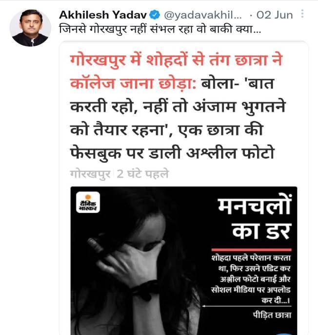The height and width of the screenshot is (335, 318).
Task: Select the grey गोरखपुर location label
Action: coord(90,174)
